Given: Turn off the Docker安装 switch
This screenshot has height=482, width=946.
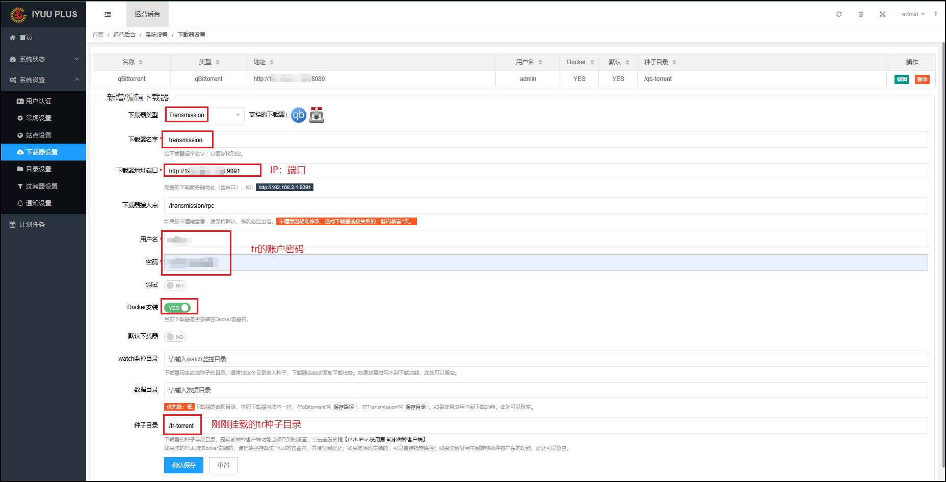Looking at the screenshot, I should [177, 308].
